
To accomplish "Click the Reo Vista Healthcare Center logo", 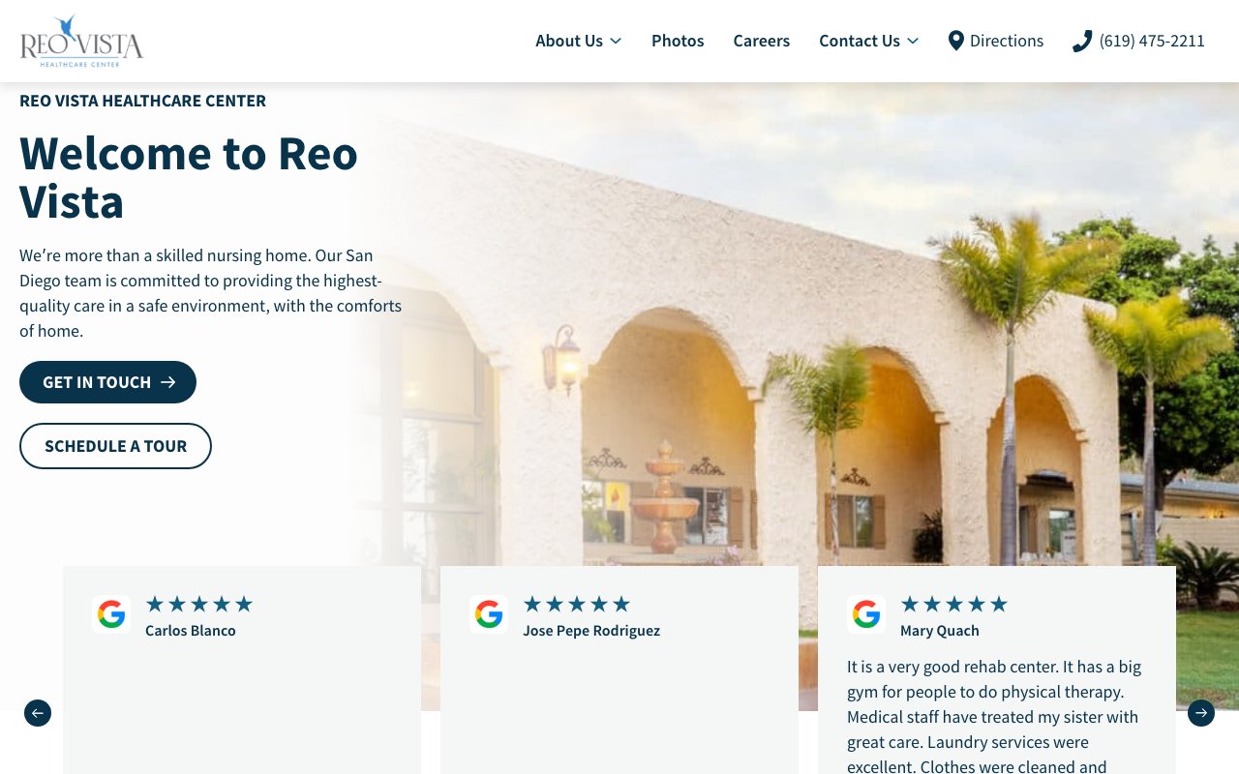I will click(81, 41).
